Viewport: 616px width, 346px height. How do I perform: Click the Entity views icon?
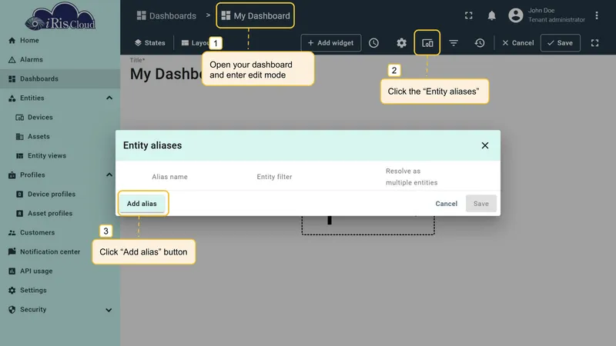pyautogui.click(x=20, y=156)
